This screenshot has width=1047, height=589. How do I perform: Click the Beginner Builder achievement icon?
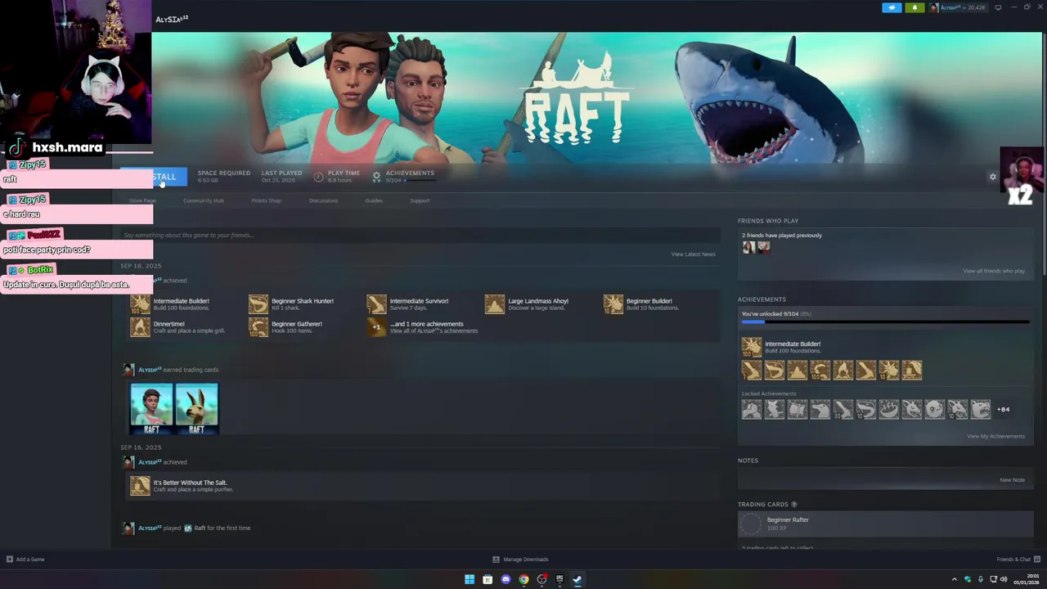click(613, 304)
